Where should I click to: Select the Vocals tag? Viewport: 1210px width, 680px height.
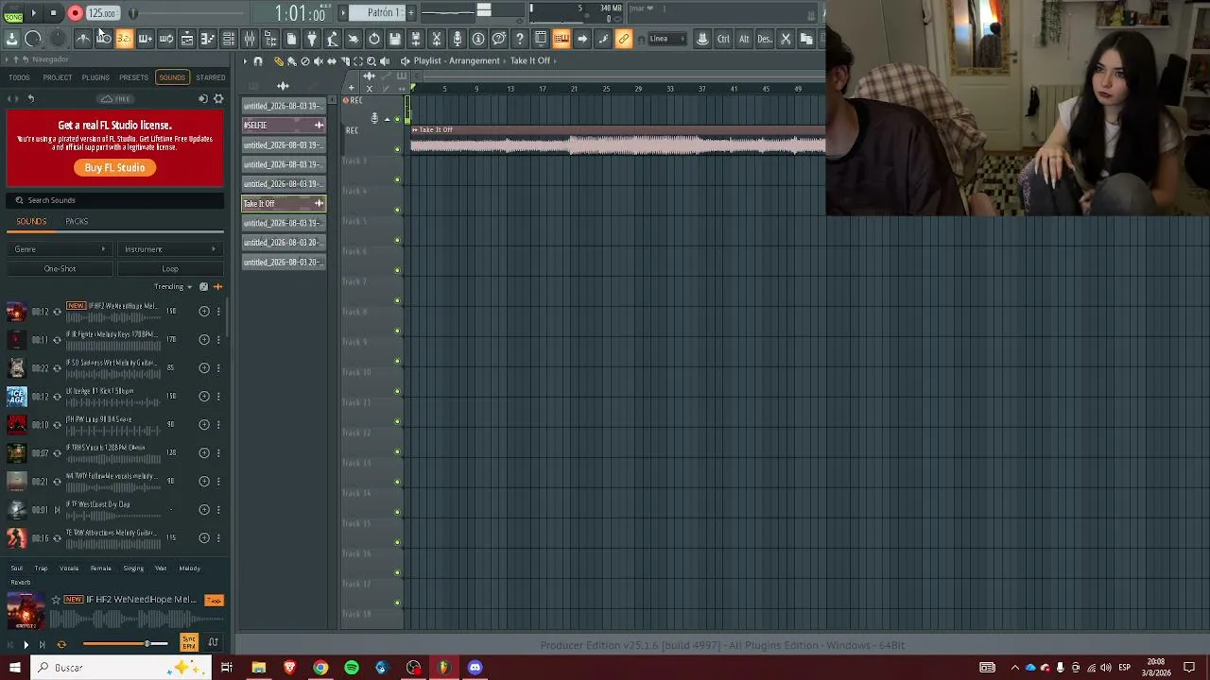click(69, 569)
